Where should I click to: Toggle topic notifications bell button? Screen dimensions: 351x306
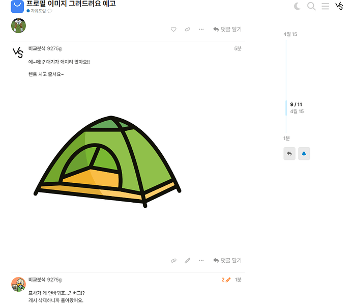pos(304,154)
